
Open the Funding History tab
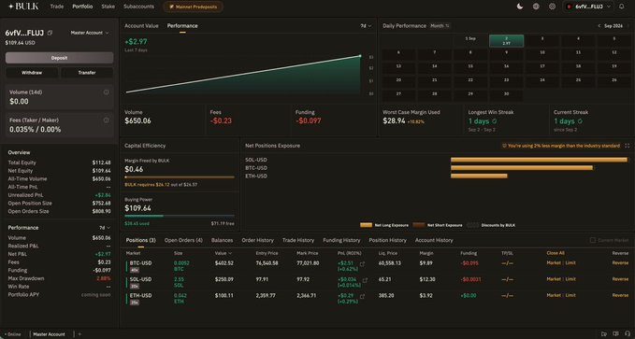[x=341, y=240]
